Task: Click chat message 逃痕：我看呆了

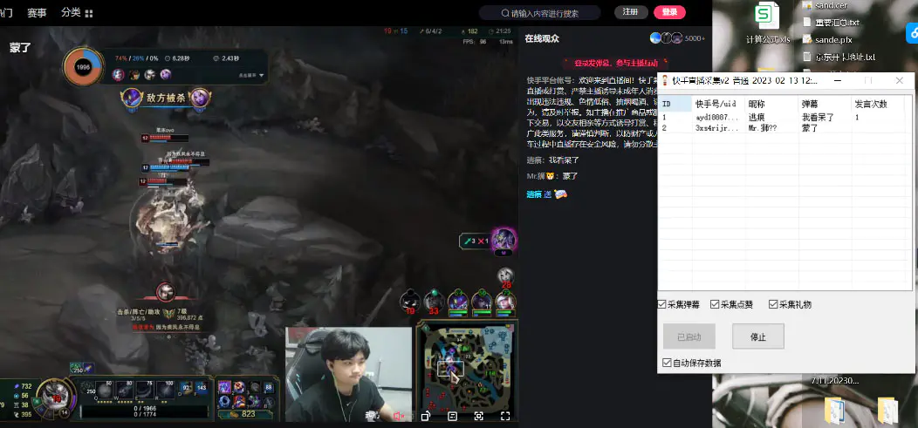Action: click(552, 160)
